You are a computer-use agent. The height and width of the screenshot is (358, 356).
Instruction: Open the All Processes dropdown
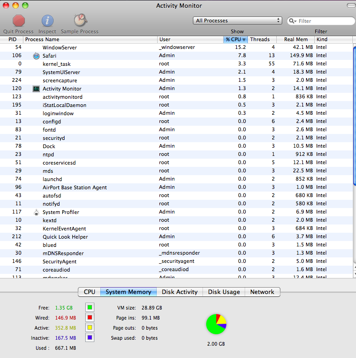click(237, 21)
